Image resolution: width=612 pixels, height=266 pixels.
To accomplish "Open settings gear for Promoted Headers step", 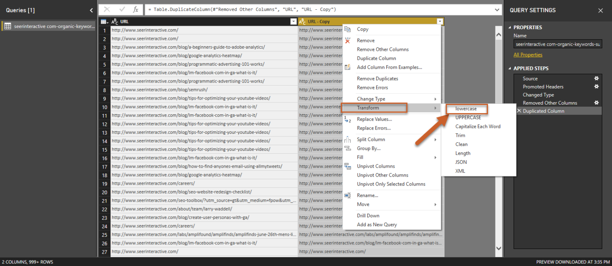I will pos(596,86).
